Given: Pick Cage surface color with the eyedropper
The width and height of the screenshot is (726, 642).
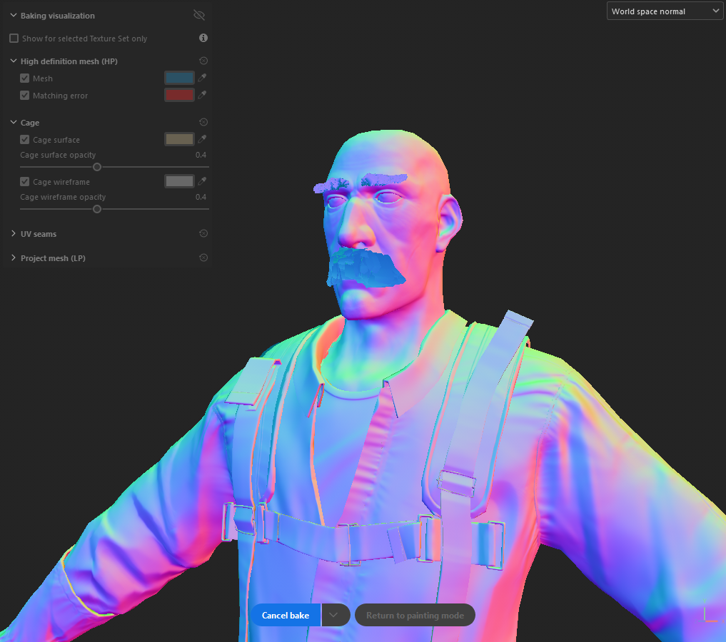Looking at the screenshot, I should pos(202,139).
